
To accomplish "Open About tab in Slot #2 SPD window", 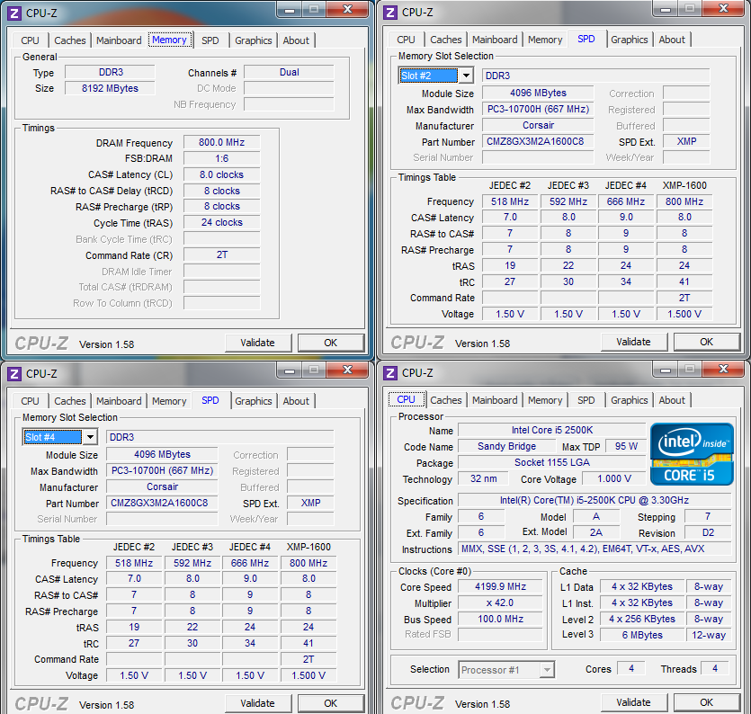I will pyautogui.click(x=672, y=40).
